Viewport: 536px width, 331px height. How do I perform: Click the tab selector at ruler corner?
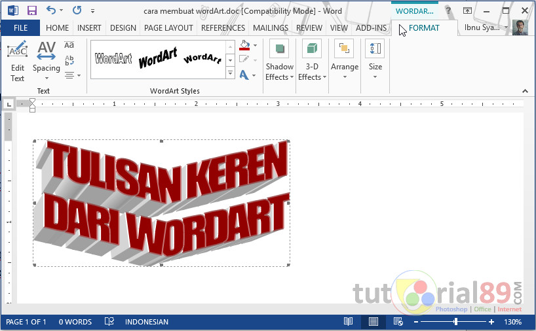[9, 105]
